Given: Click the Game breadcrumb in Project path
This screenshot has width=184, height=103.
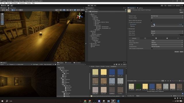Looking at the screenshot, I should pos(98,66).
